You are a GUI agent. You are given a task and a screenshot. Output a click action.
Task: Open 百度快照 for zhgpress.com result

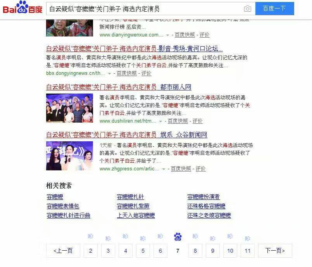click(x=181, y=169)
